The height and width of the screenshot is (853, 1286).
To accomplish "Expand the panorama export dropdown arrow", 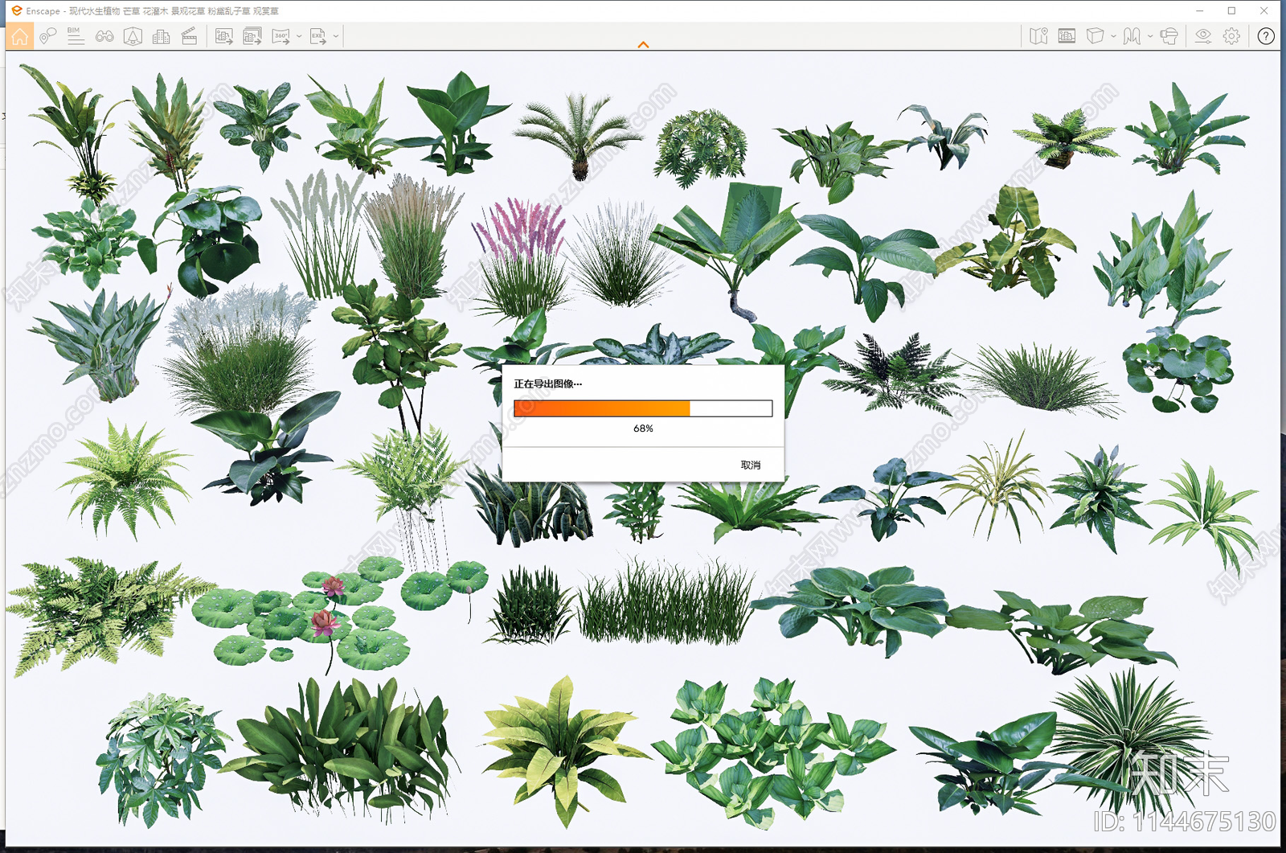I will [299, 36].
